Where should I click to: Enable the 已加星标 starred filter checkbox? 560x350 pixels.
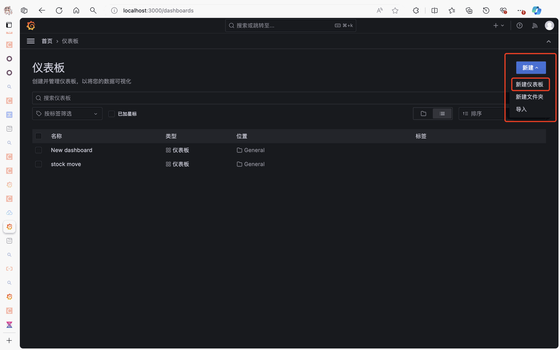coord(111,114)
